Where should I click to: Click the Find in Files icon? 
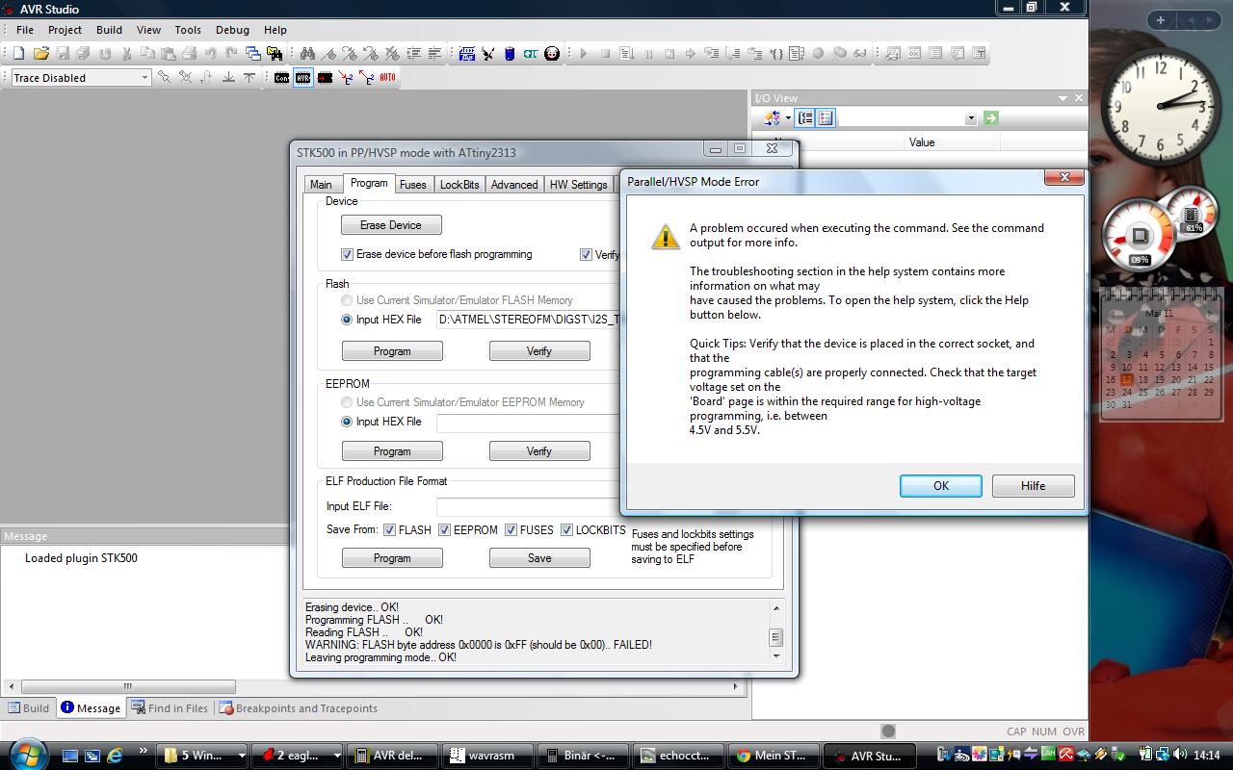[x=275, y=54]
